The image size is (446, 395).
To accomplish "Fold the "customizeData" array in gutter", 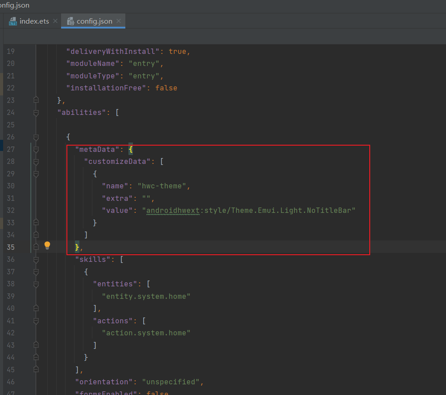I will (36, 162).
